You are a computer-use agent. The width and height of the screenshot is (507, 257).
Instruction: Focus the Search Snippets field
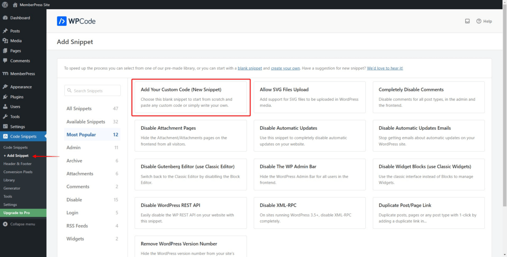tap(93, 91)
